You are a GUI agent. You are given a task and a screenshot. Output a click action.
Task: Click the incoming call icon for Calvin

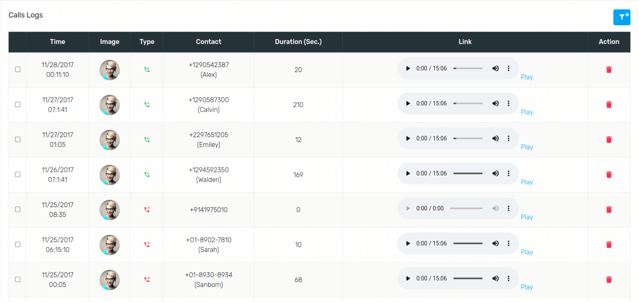(x=147, y=105)
